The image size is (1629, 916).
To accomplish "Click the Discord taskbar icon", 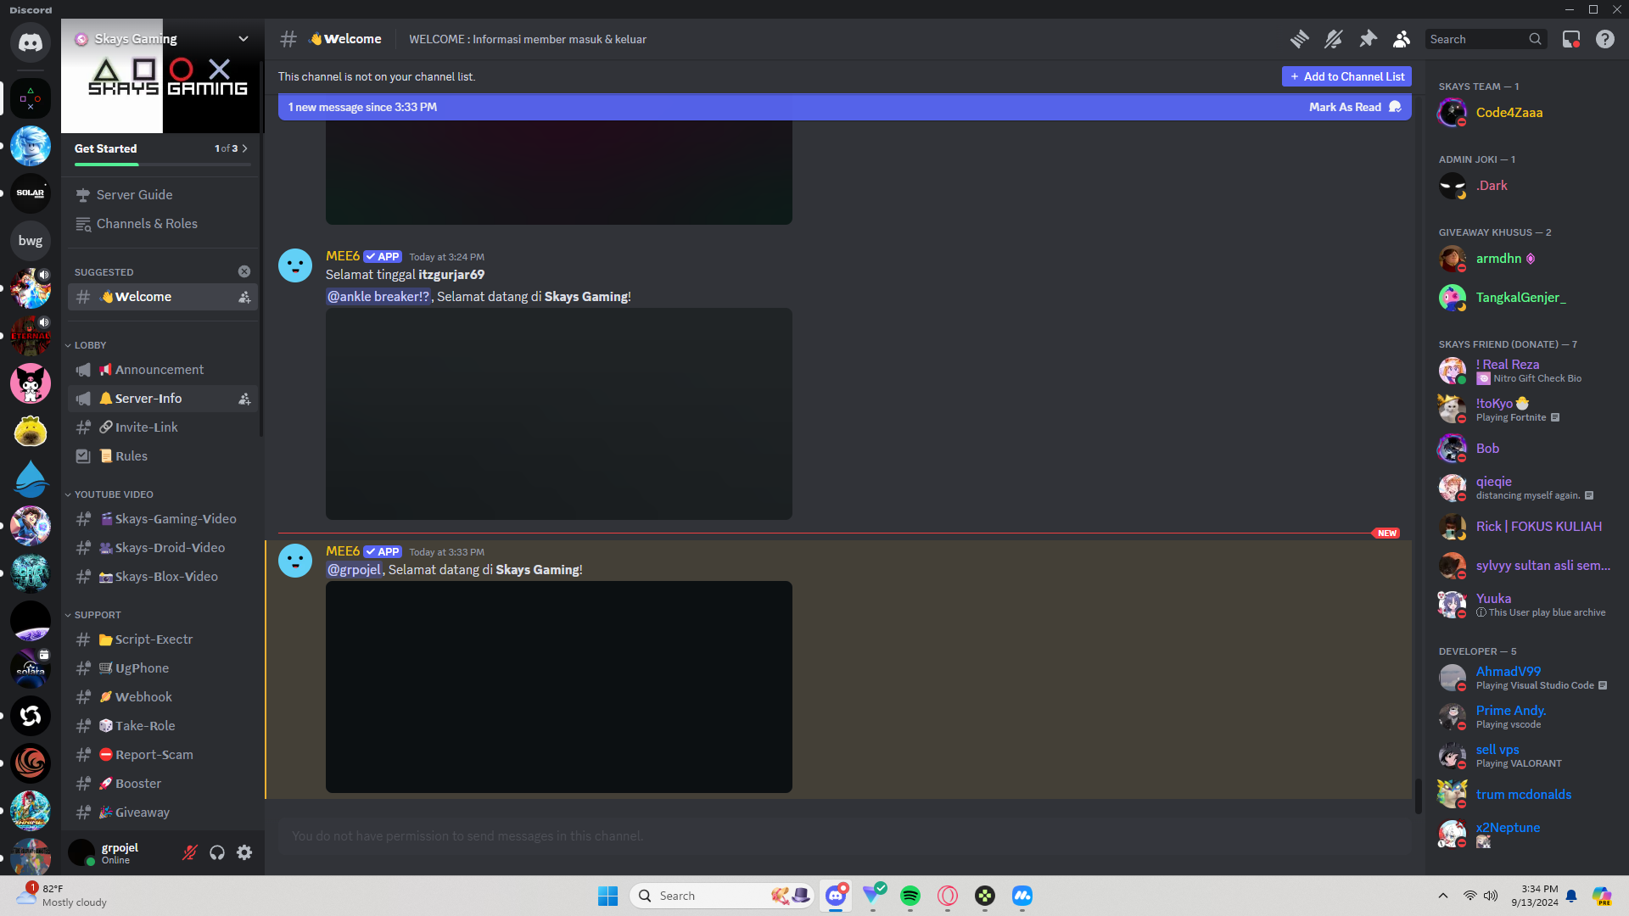I will [x=836, y=896].
